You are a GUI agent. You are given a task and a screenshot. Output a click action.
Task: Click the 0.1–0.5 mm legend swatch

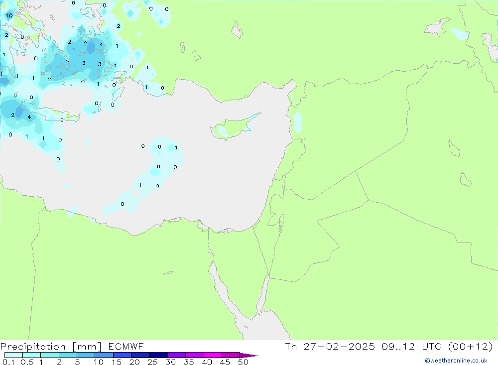13,355
